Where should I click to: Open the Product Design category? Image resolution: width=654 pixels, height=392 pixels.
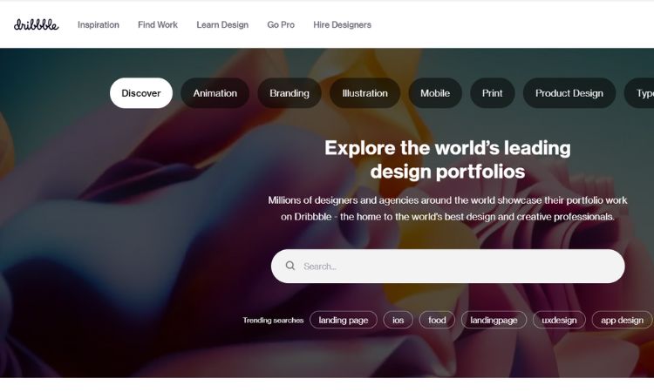(569, 93)
